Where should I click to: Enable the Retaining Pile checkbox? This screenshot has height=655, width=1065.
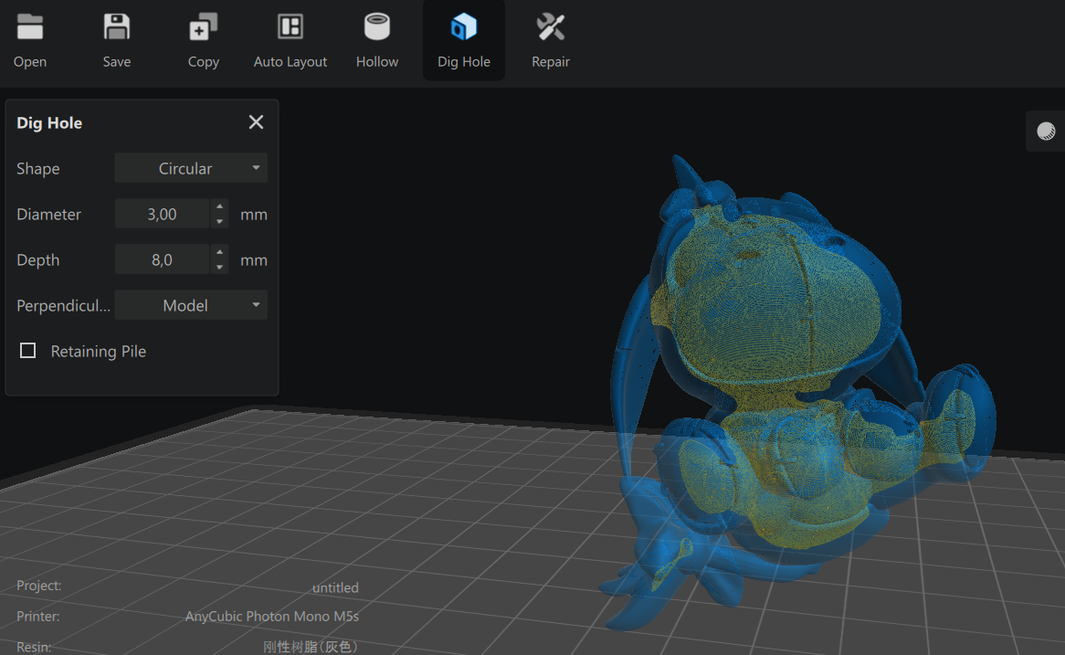[27, 351]
